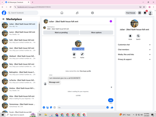Open Chrome's three-dot menu
This screenshot has width=156, height=117.
(154, 7)
